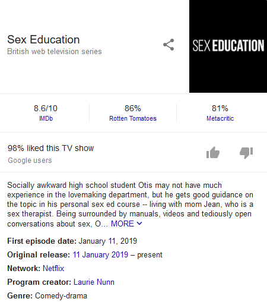Visit the Laurie Nunn creator link
The width and height of the screenshot is (267, 302).
click(x=94, y=282)
